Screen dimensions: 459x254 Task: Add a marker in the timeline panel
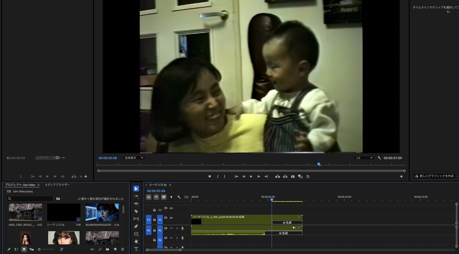171,197
